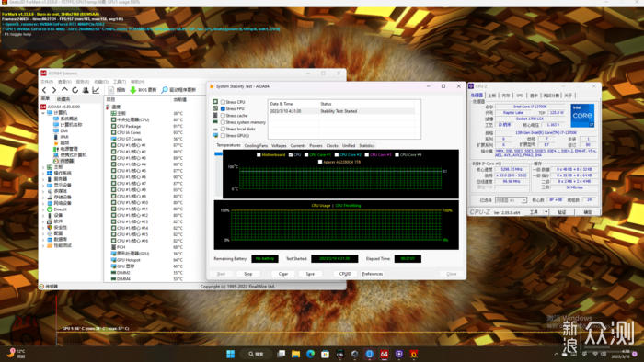Switch to Statistics tab
Image resolution: width=644 pixels, height=362 pixels.
click(367, 146)
